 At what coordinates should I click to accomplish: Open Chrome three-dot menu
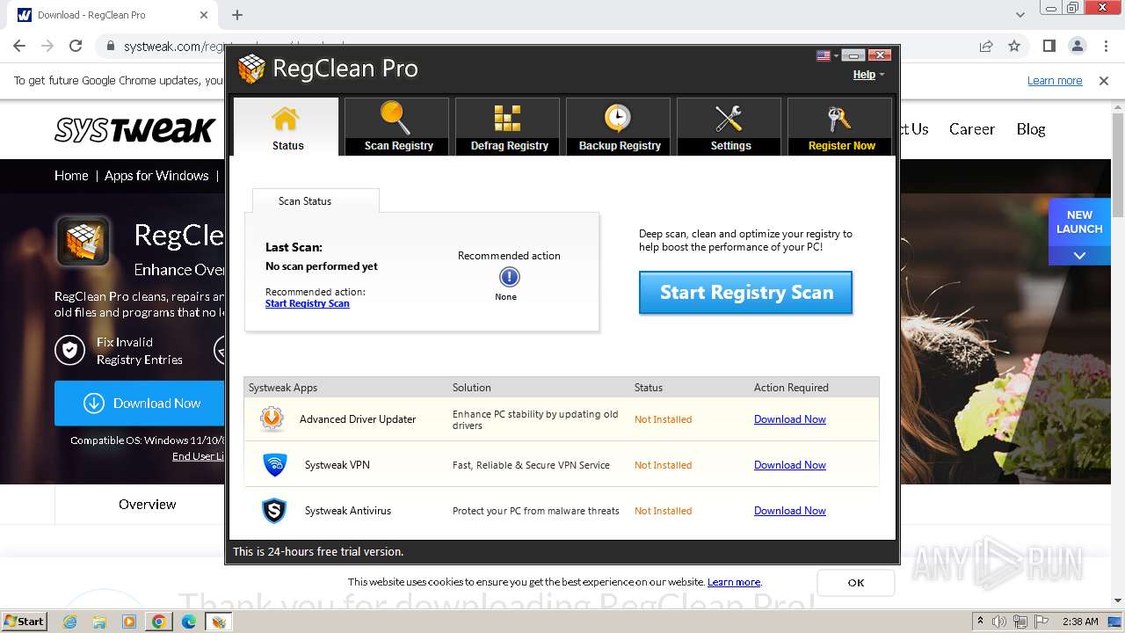coord(1106,46)
